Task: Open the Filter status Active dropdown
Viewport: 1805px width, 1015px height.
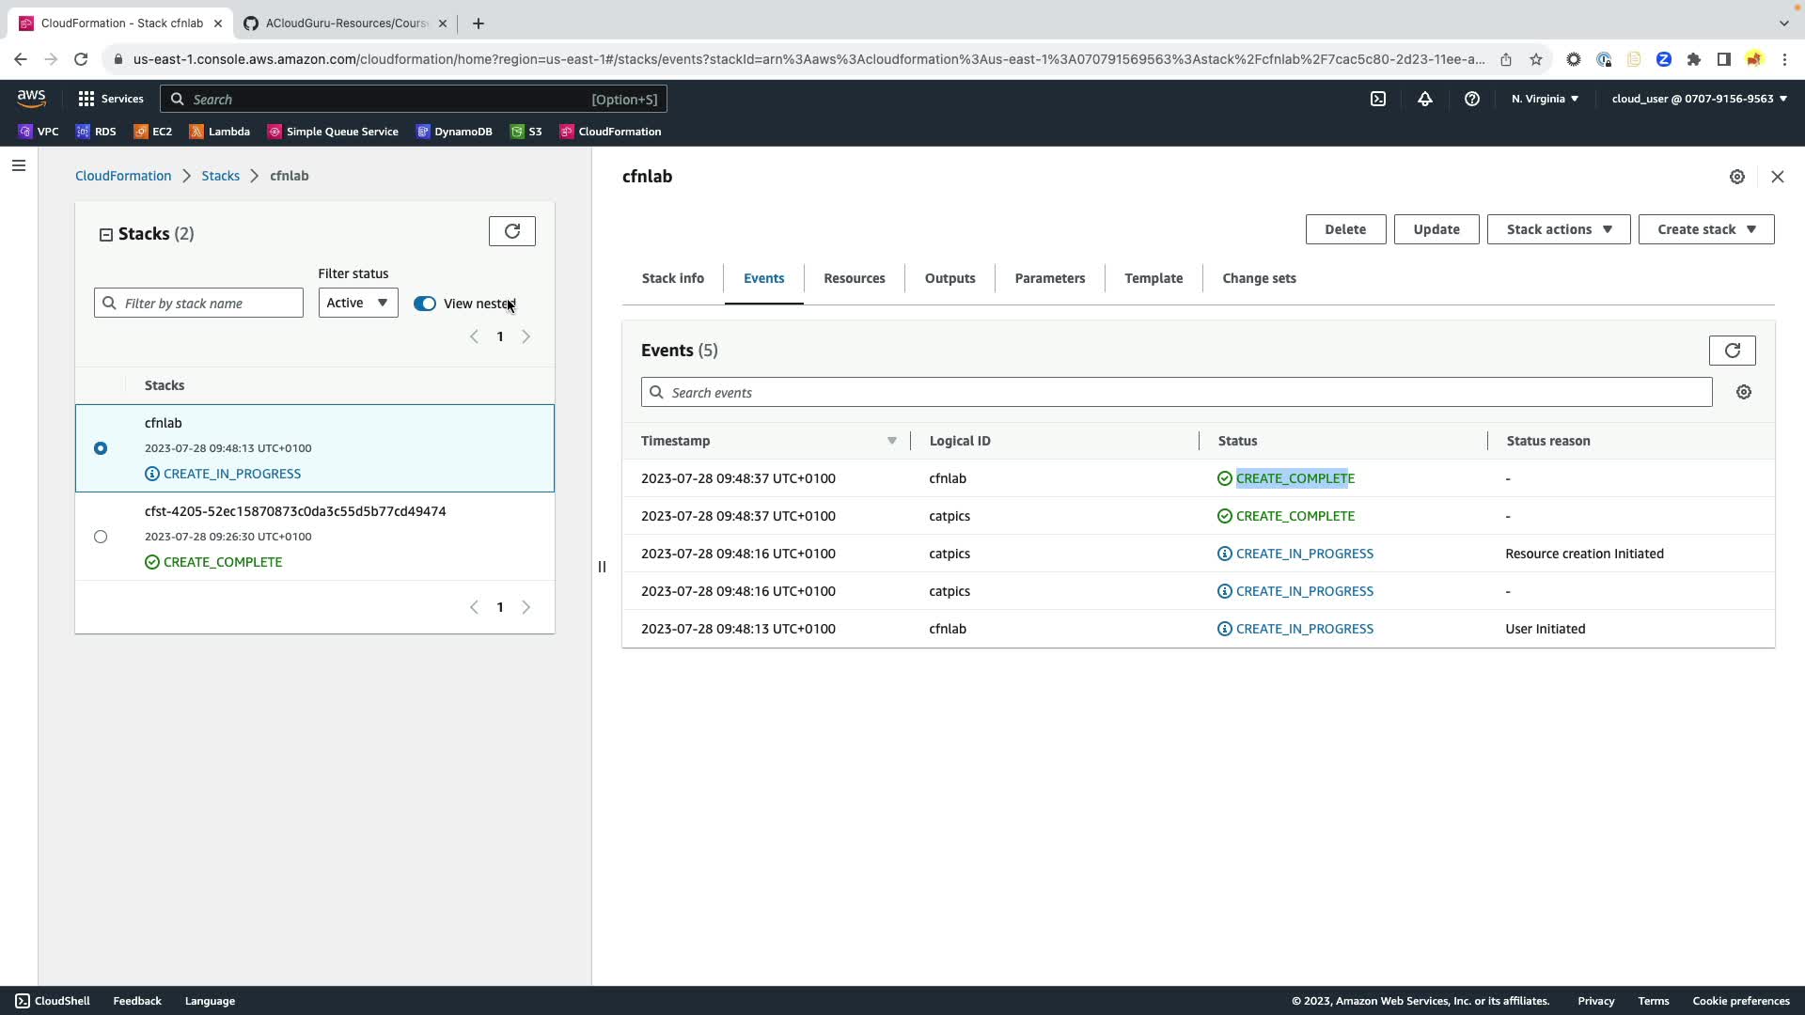Action: click(357, 303)
